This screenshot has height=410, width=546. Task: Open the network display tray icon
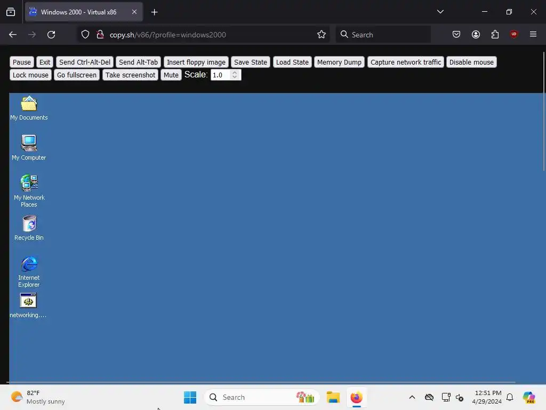[x=446, y=397]
